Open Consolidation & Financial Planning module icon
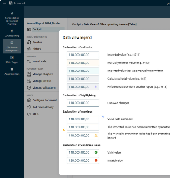 [x=12, y=13]
